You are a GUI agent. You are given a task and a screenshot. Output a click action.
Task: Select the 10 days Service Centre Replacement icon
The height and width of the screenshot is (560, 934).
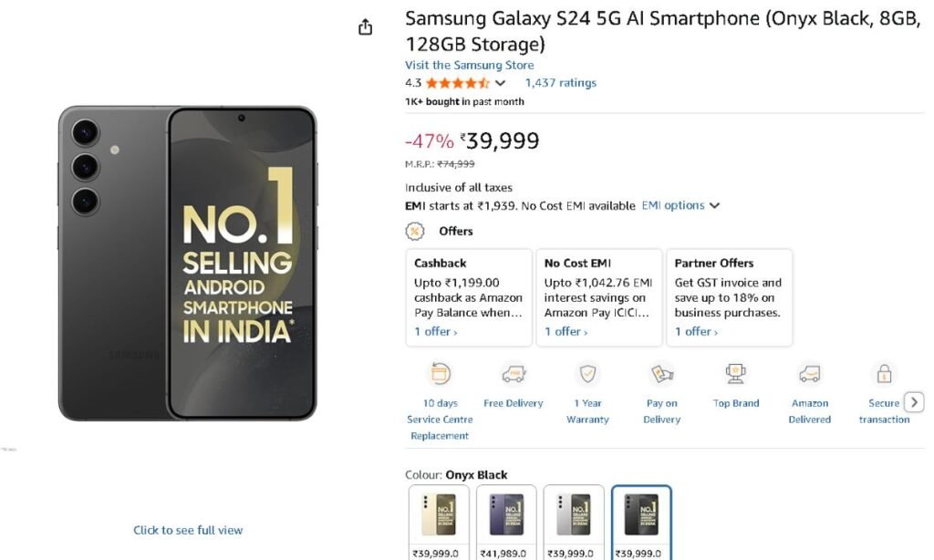(440, 373)
